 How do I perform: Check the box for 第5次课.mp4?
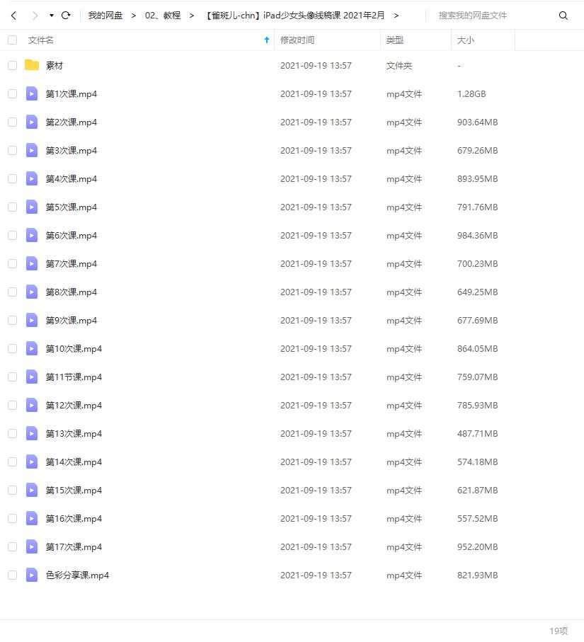pos(13,207)
